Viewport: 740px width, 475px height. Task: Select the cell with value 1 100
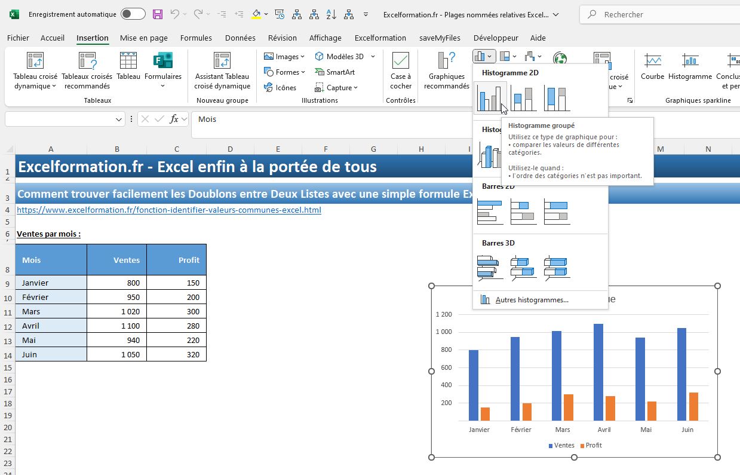117,326
